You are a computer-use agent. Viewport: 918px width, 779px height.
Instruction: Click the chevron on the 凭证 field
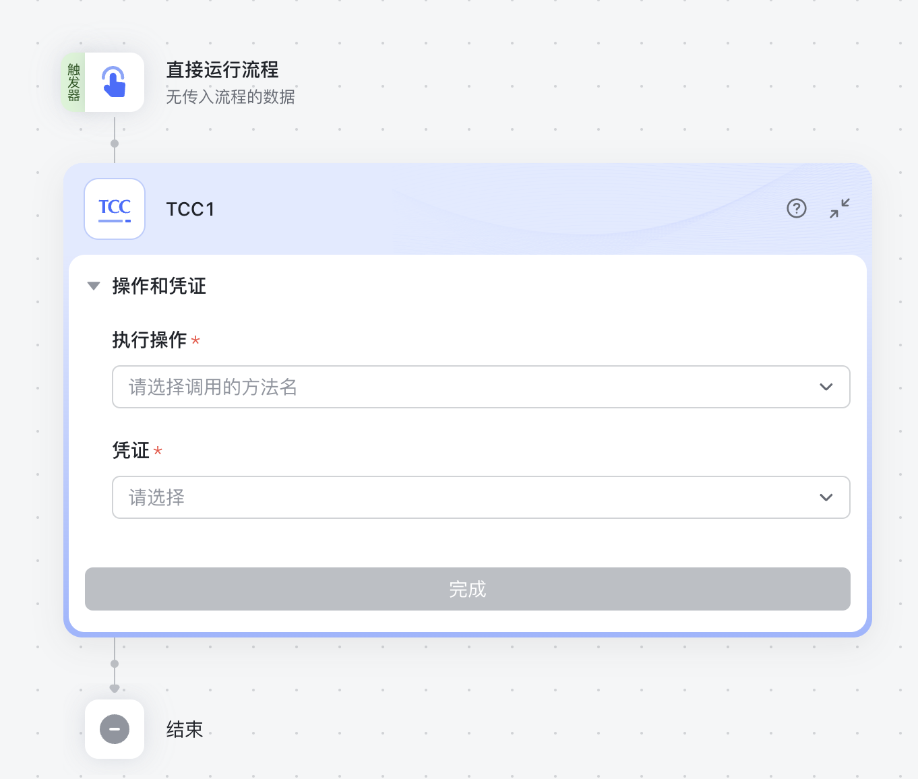pos(826,497)
